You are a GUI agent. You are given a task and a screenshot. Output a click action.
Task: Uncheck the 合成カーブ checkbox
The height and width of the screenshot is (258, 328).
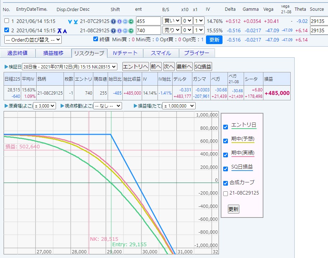click(x=225, y=183)
